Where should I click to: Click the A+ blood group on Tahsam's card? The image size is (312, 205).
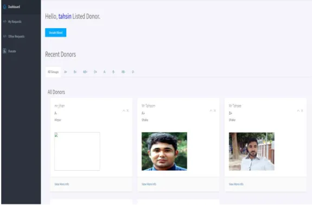143,113
